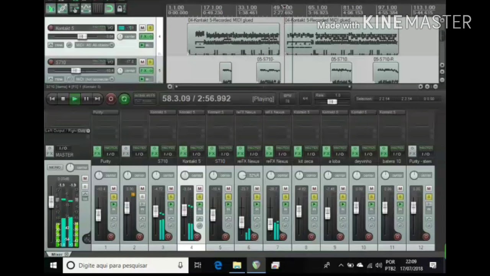The image size is (490, 276).
Task: Go to project end in transport
Action: [x=97, y=99]
